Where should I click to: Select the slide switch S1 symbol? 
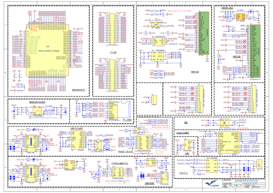tap(137, 131)
